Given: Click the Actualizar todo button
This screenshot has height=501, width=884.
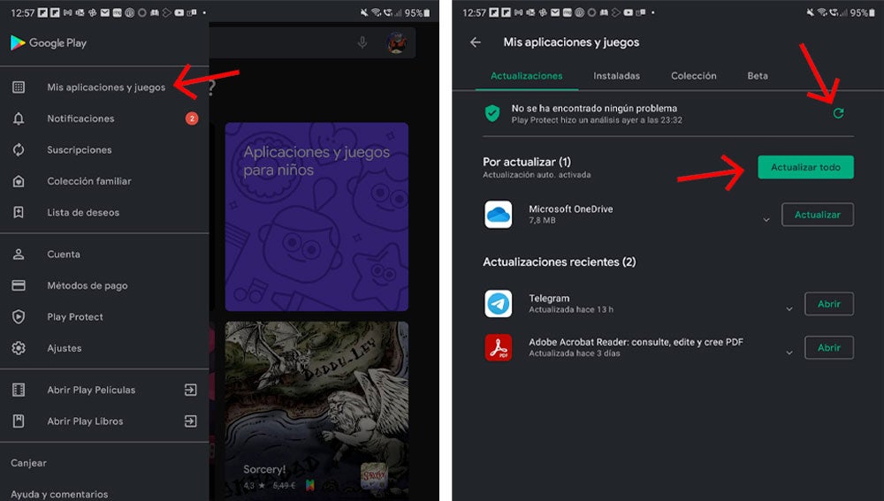Looking at the screenshot, I should point(805,167).
